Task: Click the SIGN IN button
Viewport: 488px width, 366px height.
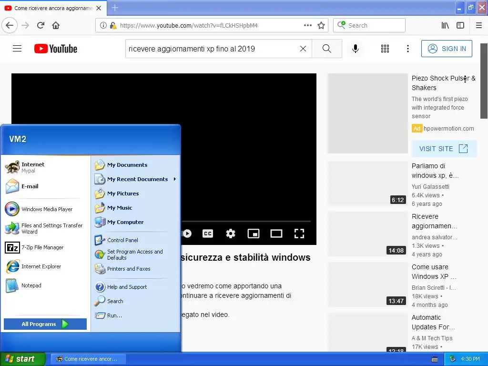Action: click(x=447, y=49)
